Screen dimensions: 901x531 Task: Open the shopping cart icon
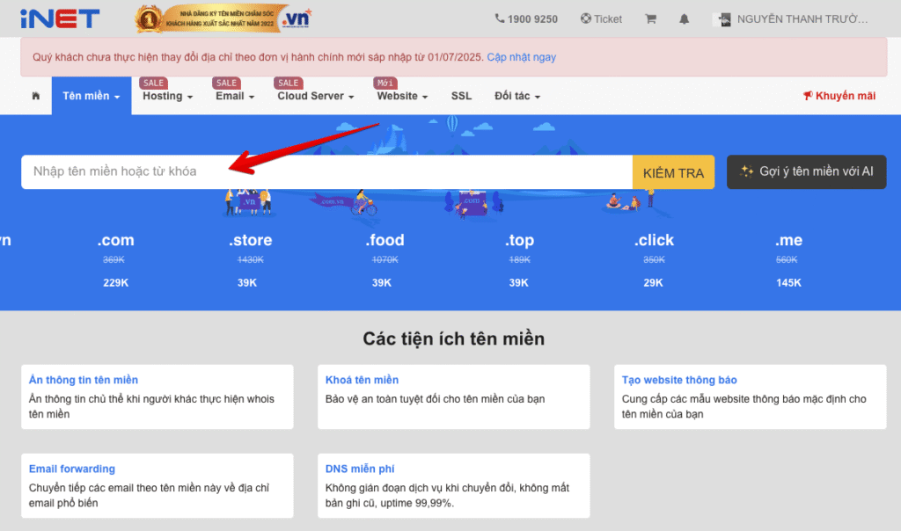651,18
